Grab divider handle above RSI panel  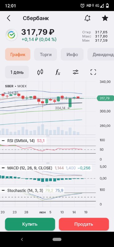[x=48, y=136]
